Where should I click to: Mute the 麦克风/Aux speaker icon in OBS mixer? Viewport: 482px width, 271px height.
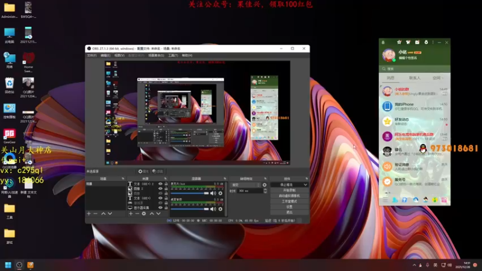point(213,193)
